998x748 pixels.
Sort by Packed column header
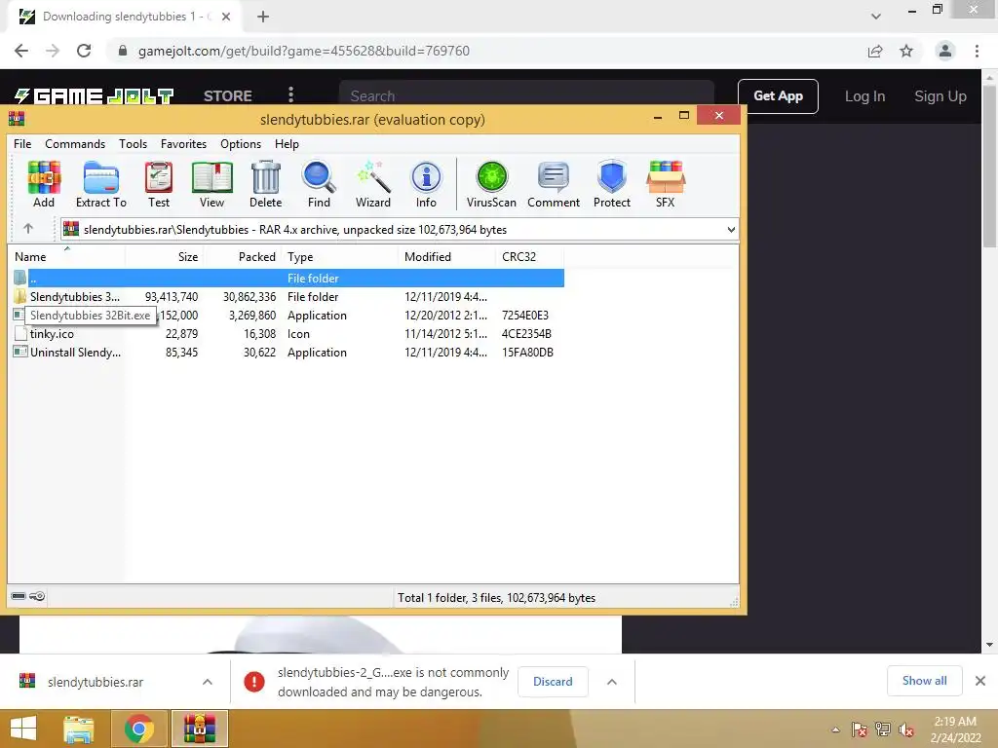243,256
